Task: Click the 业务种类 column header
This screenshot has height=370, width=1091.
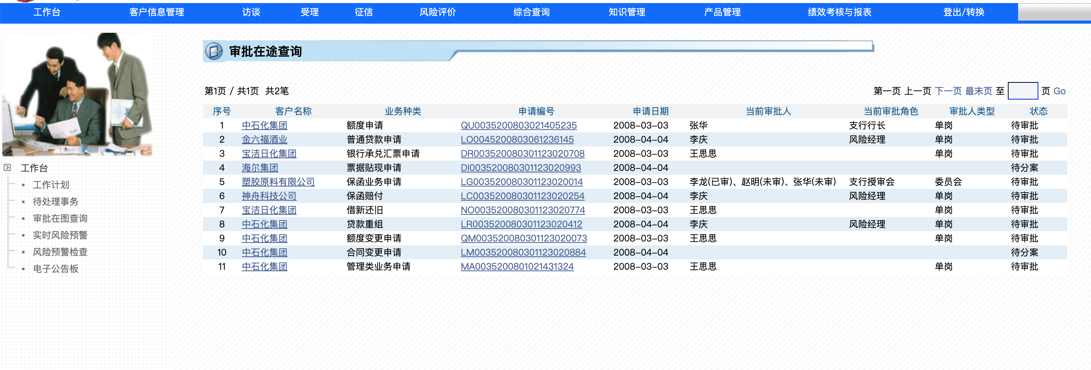Action: pos(403,111)
